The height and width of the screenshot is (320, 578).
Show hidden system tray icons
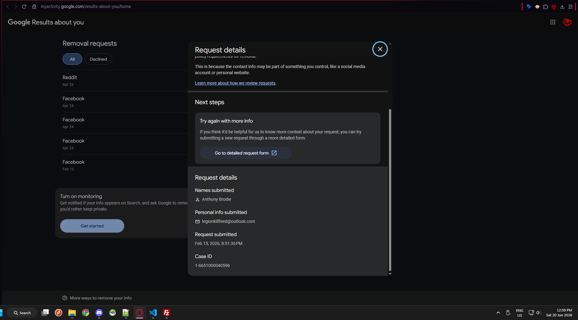498,313
